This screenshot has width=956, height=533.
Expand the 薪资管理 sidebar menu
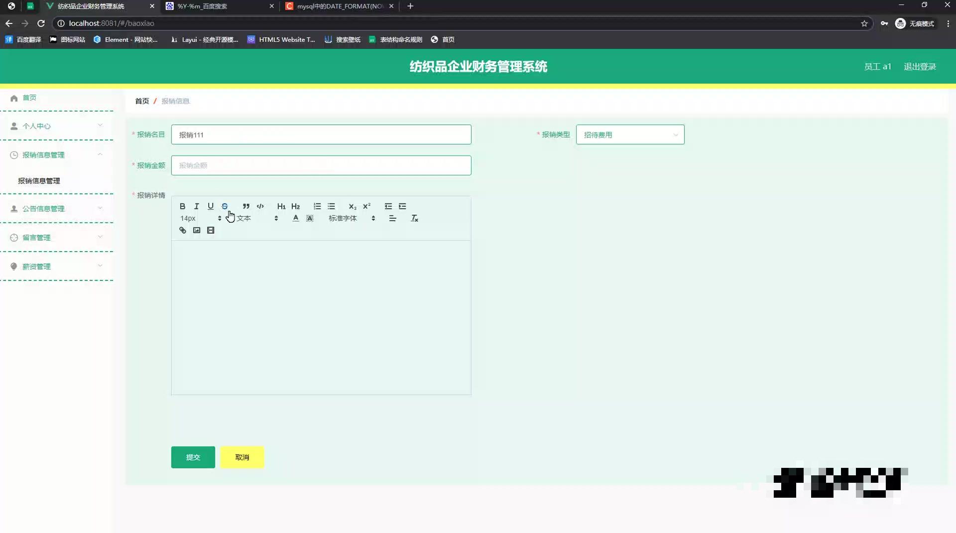click(x=57, y=266)
